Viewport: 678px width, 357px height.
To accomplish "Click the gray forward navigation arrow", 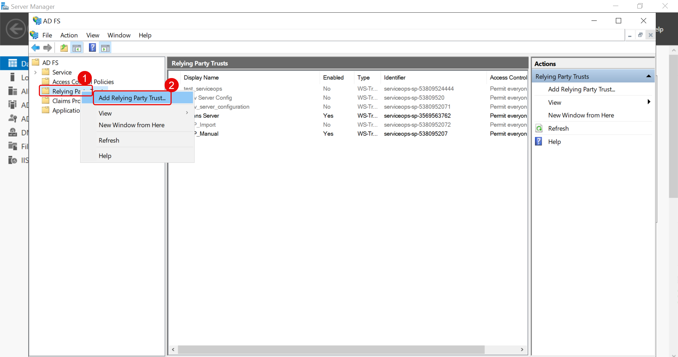I will (x=48, y=48).
